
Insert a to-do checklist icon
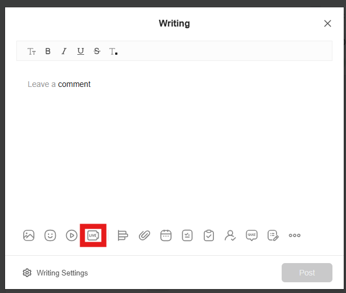[187, 235]
